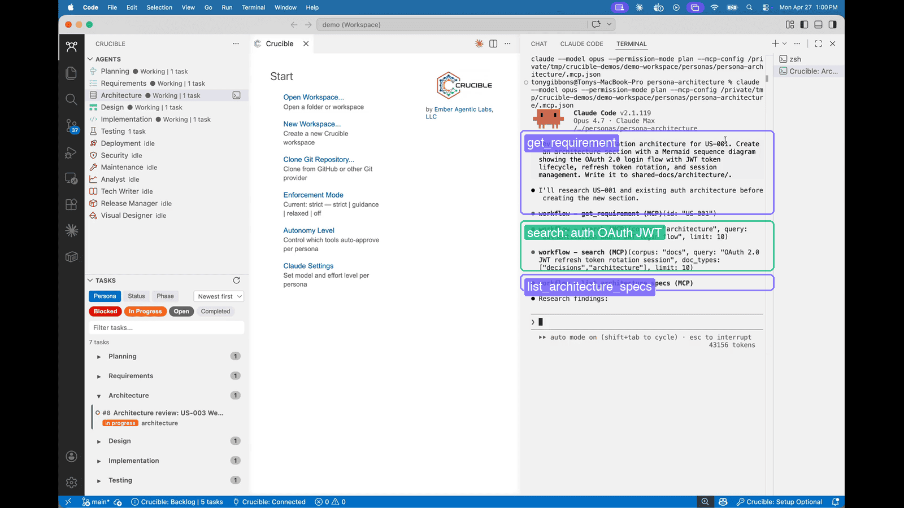Collapse the AGENTS section
This screenshot has width=904, height=508.
[90, 59]
